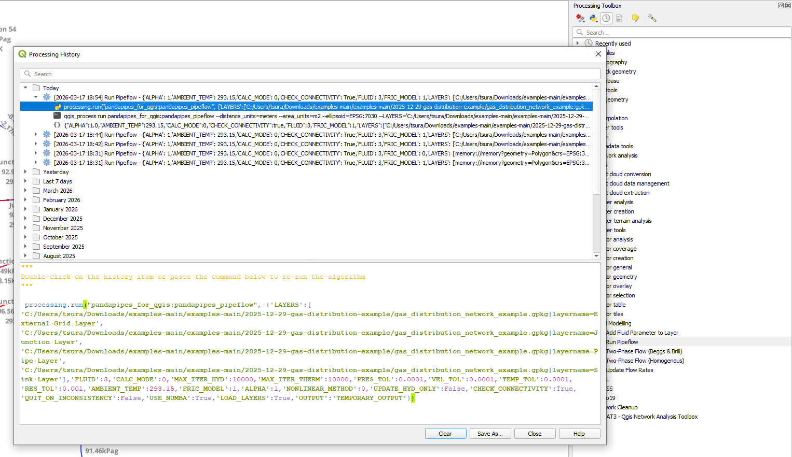Select Update Flow Rates algorithm
Image resolution: width=792 pixels, height=457 pixels.
click(x=630, y=370)
